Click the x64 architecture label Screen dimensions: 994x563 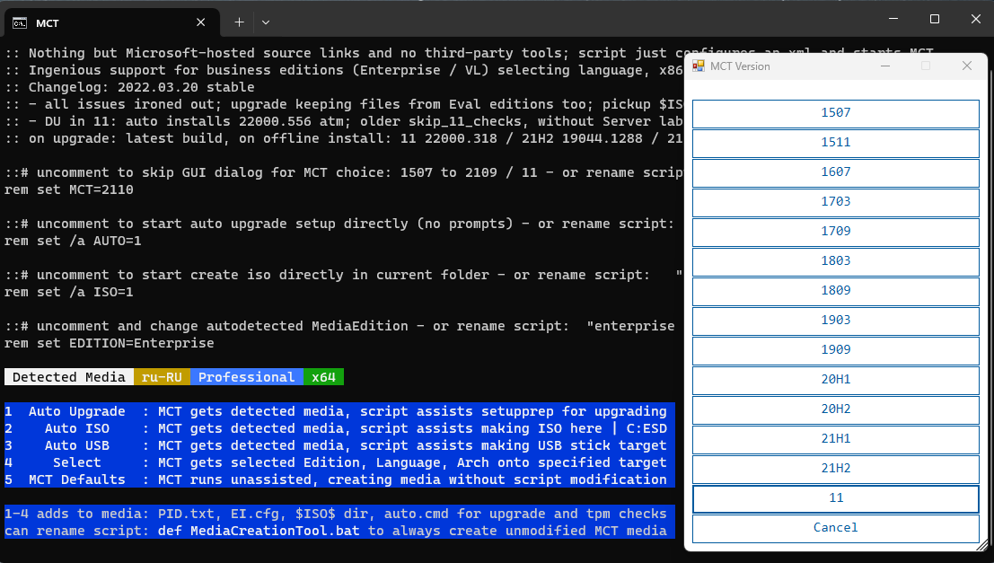[x=323, y=377]
